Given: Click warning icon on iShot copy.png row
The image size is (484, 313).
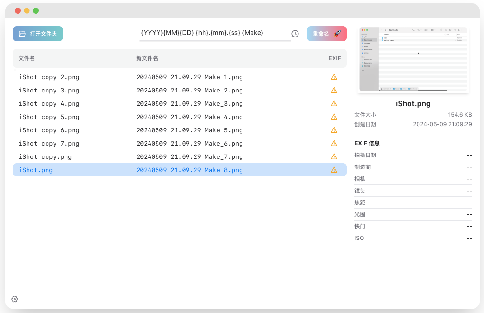Looking at the screenshot, I should click(334, 156).
